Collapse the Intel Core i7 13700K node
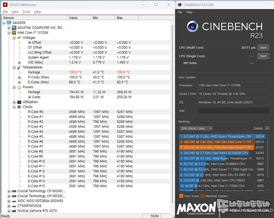This screenshot has height=218, width=274. click(x=9, y=33)
